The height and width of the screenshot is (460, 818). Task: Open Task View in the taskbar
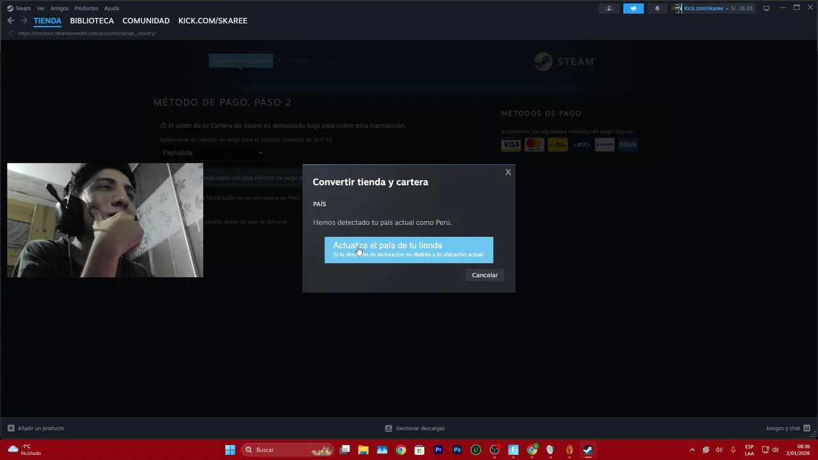click(345, 450)
